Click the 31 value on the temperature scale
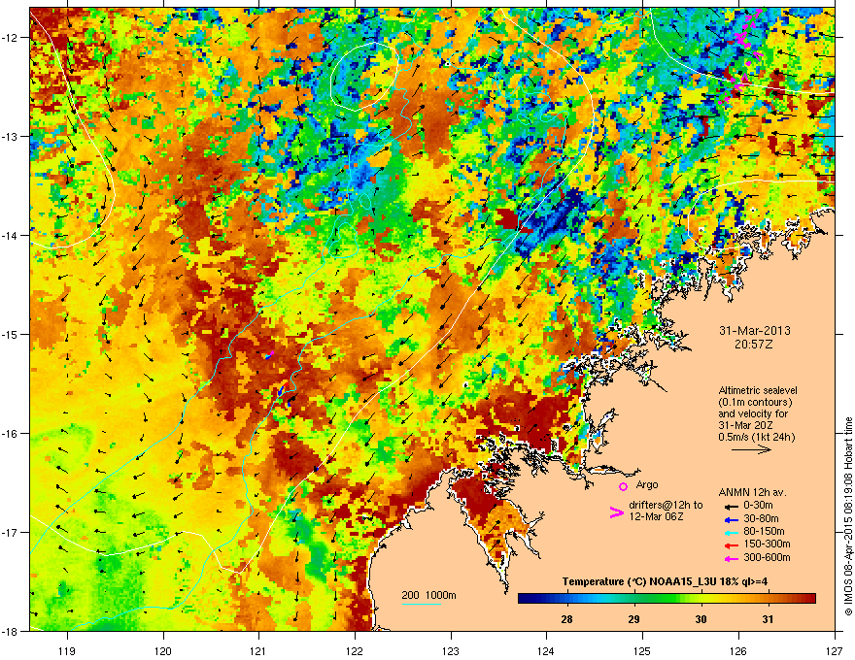Image resolution: width=855 pixels, height=660 pixels. coord(768,618)
